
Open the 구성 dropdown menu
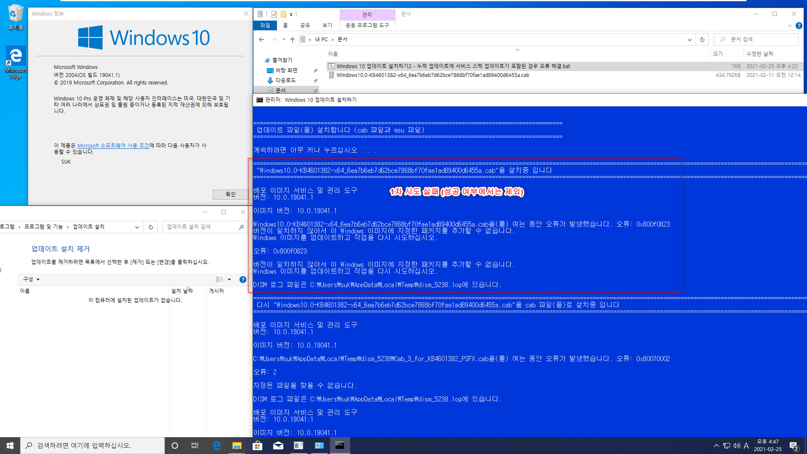pyautogui.click(x=32, y=279)
